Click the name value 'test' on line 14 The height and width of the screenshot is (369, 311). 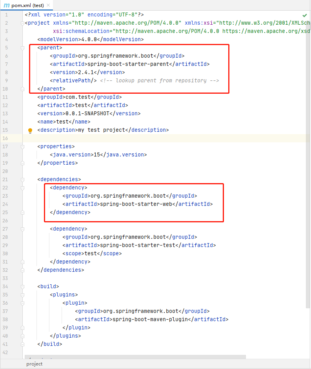tap(62, 122)
